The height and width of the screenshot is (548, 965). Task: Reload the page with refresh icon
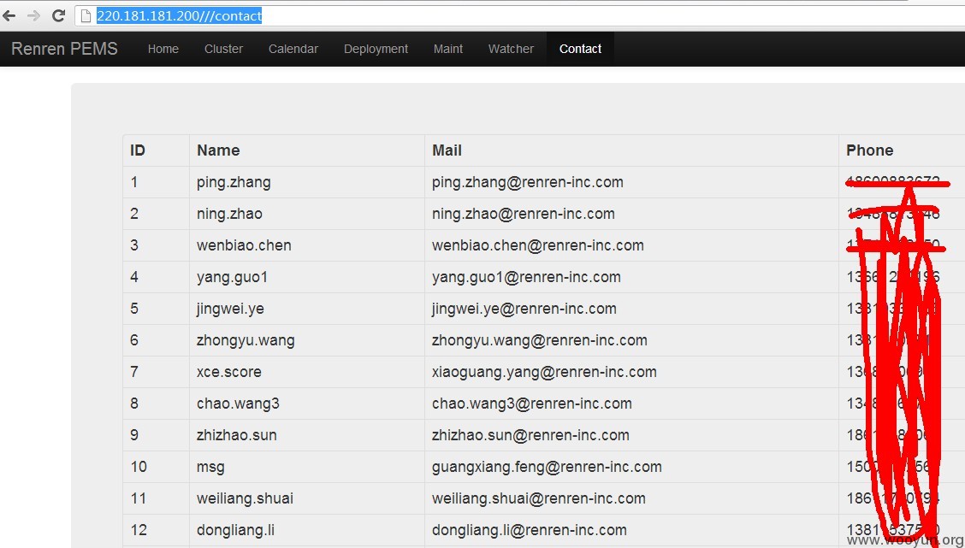(58, 16)
